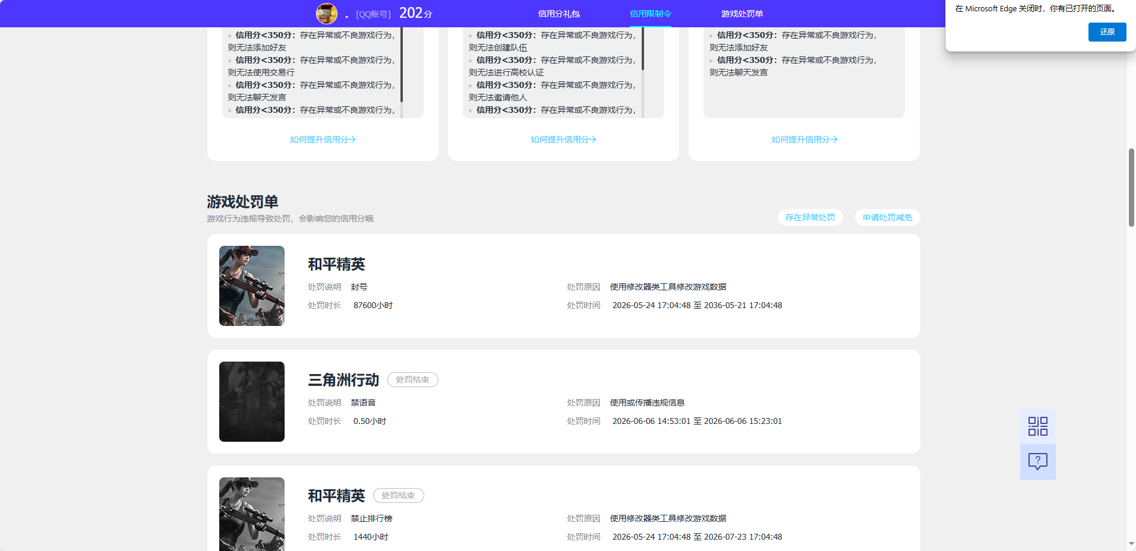
Task: Open 如何提升信用分 link in middle card
Action: pos(563,140)
